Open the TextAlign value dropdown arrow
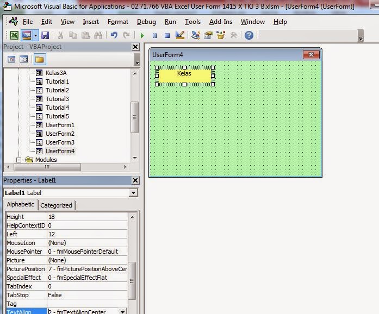This screenshot has width=379, height=314. point(122,312)
